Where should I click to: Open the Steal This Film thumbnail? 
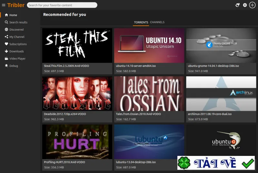[x=77, y=46]
